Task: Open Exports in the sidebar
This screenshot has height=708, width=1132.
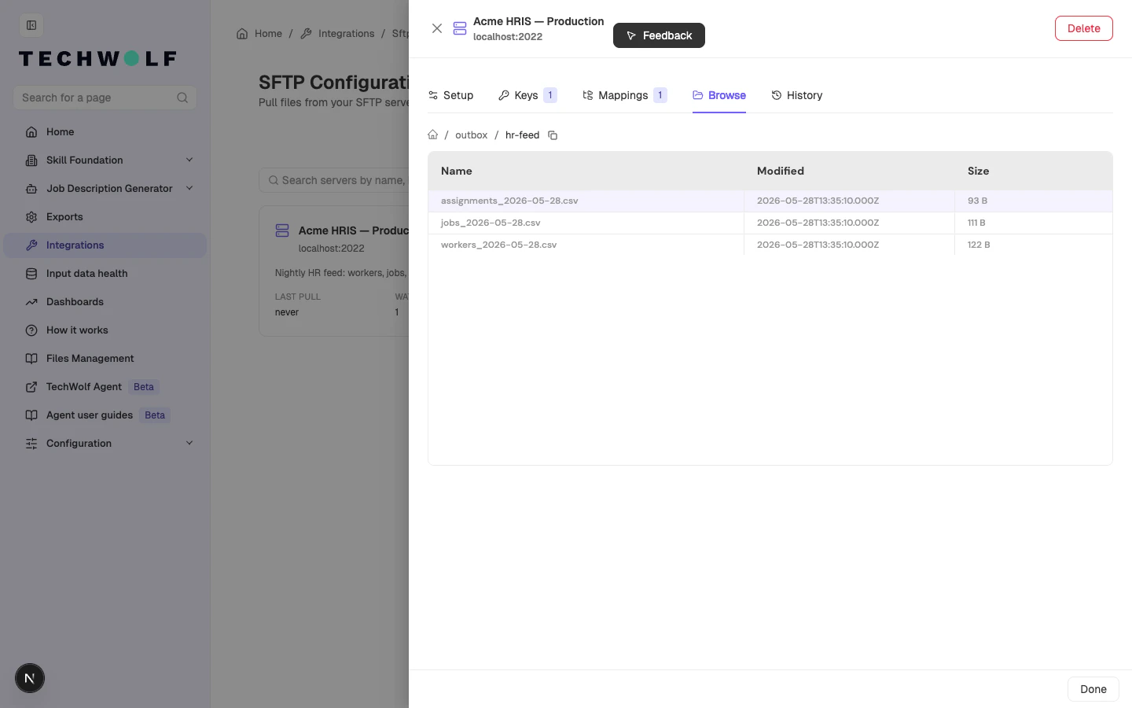Action: coord(105,217)
